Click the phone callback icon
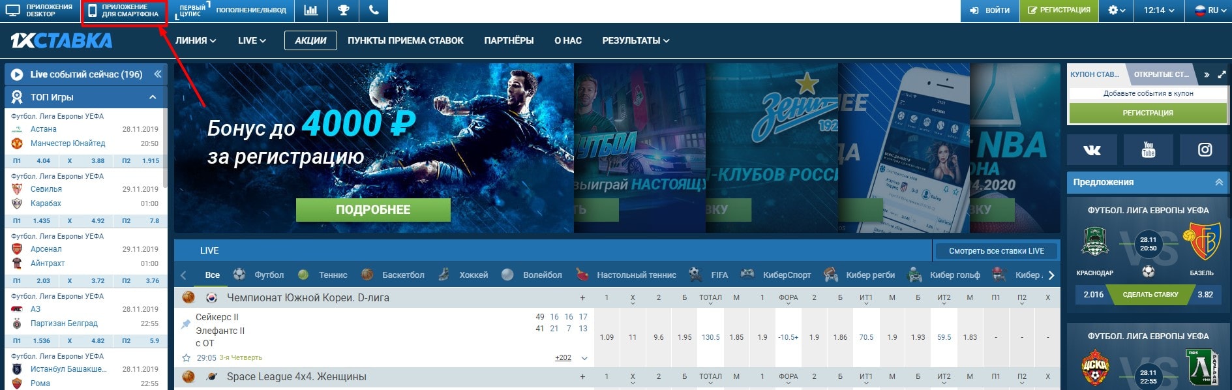Screen dimensions: 1232x390 pos(374,10)
